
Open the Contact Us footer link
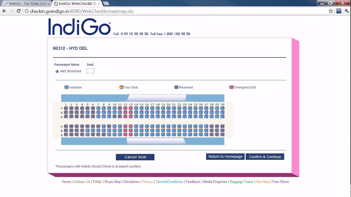pos(82,182)
